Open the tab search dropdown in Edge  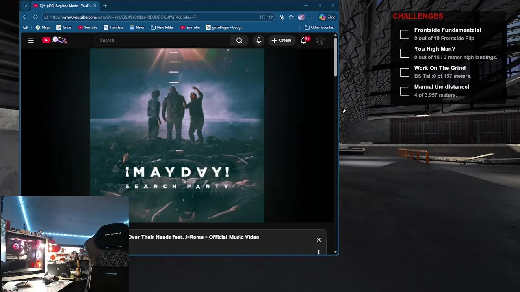click(25, 6)
